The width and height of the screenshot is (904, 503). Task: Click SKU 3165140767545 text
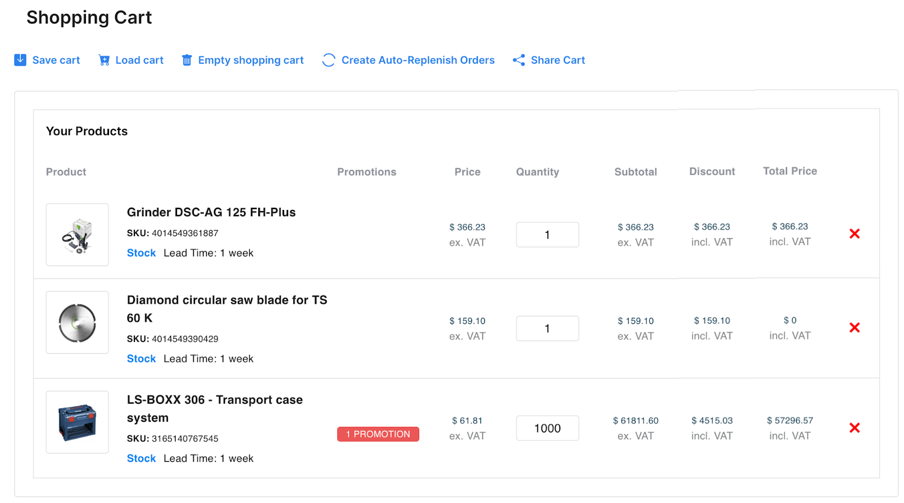tap(172, 439)
